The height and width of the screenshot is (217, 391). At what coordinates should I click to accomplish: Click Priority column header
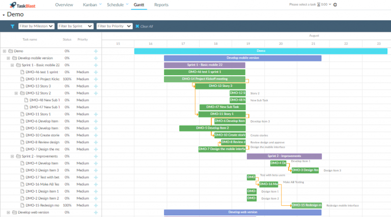coord(82,40)
